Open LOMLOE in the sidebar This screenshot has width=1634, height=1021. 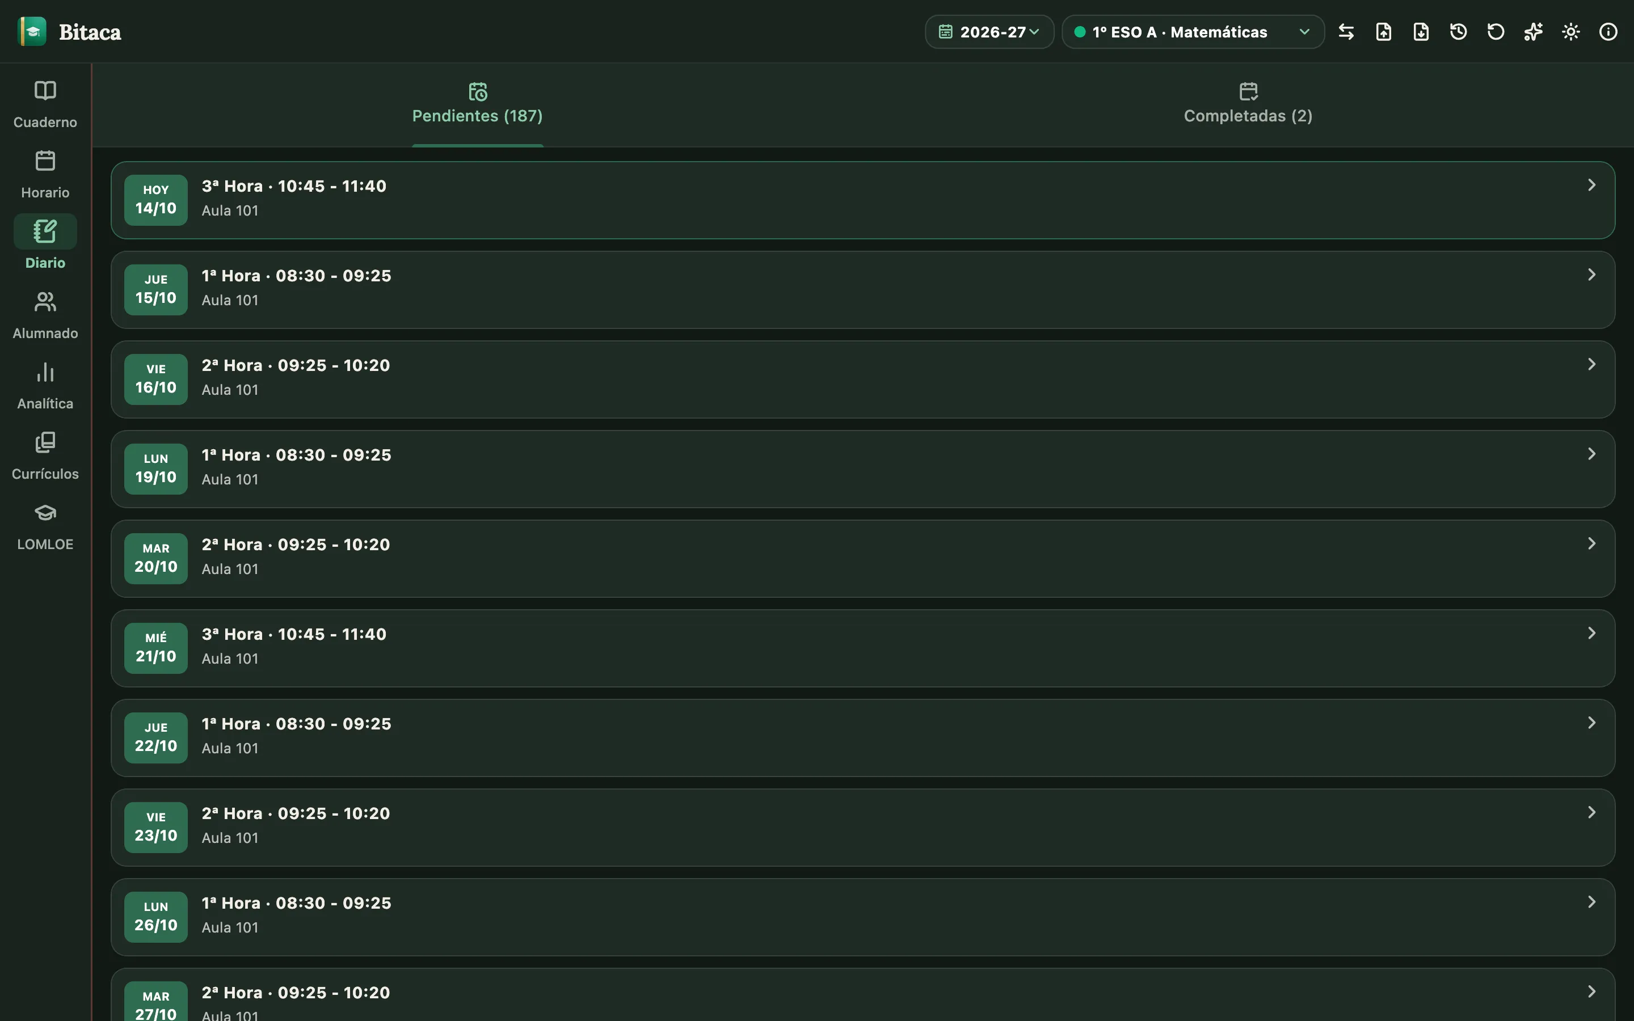click(45, 526)
